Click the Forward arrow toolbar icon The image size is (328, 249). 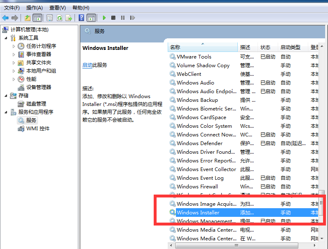click(15, 18)
